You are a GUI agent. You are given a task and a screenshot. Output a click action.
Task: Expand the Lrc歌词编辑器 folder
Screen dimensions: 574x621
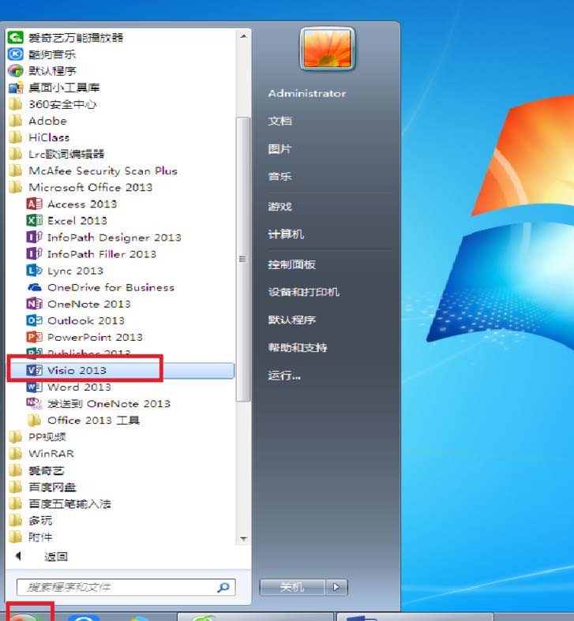56,154
